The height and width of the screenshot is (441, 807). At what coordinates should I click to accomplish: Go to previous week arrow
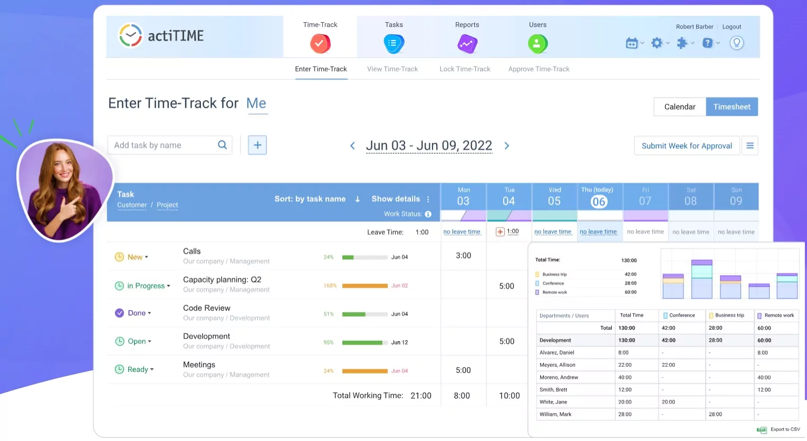(352, 146)
